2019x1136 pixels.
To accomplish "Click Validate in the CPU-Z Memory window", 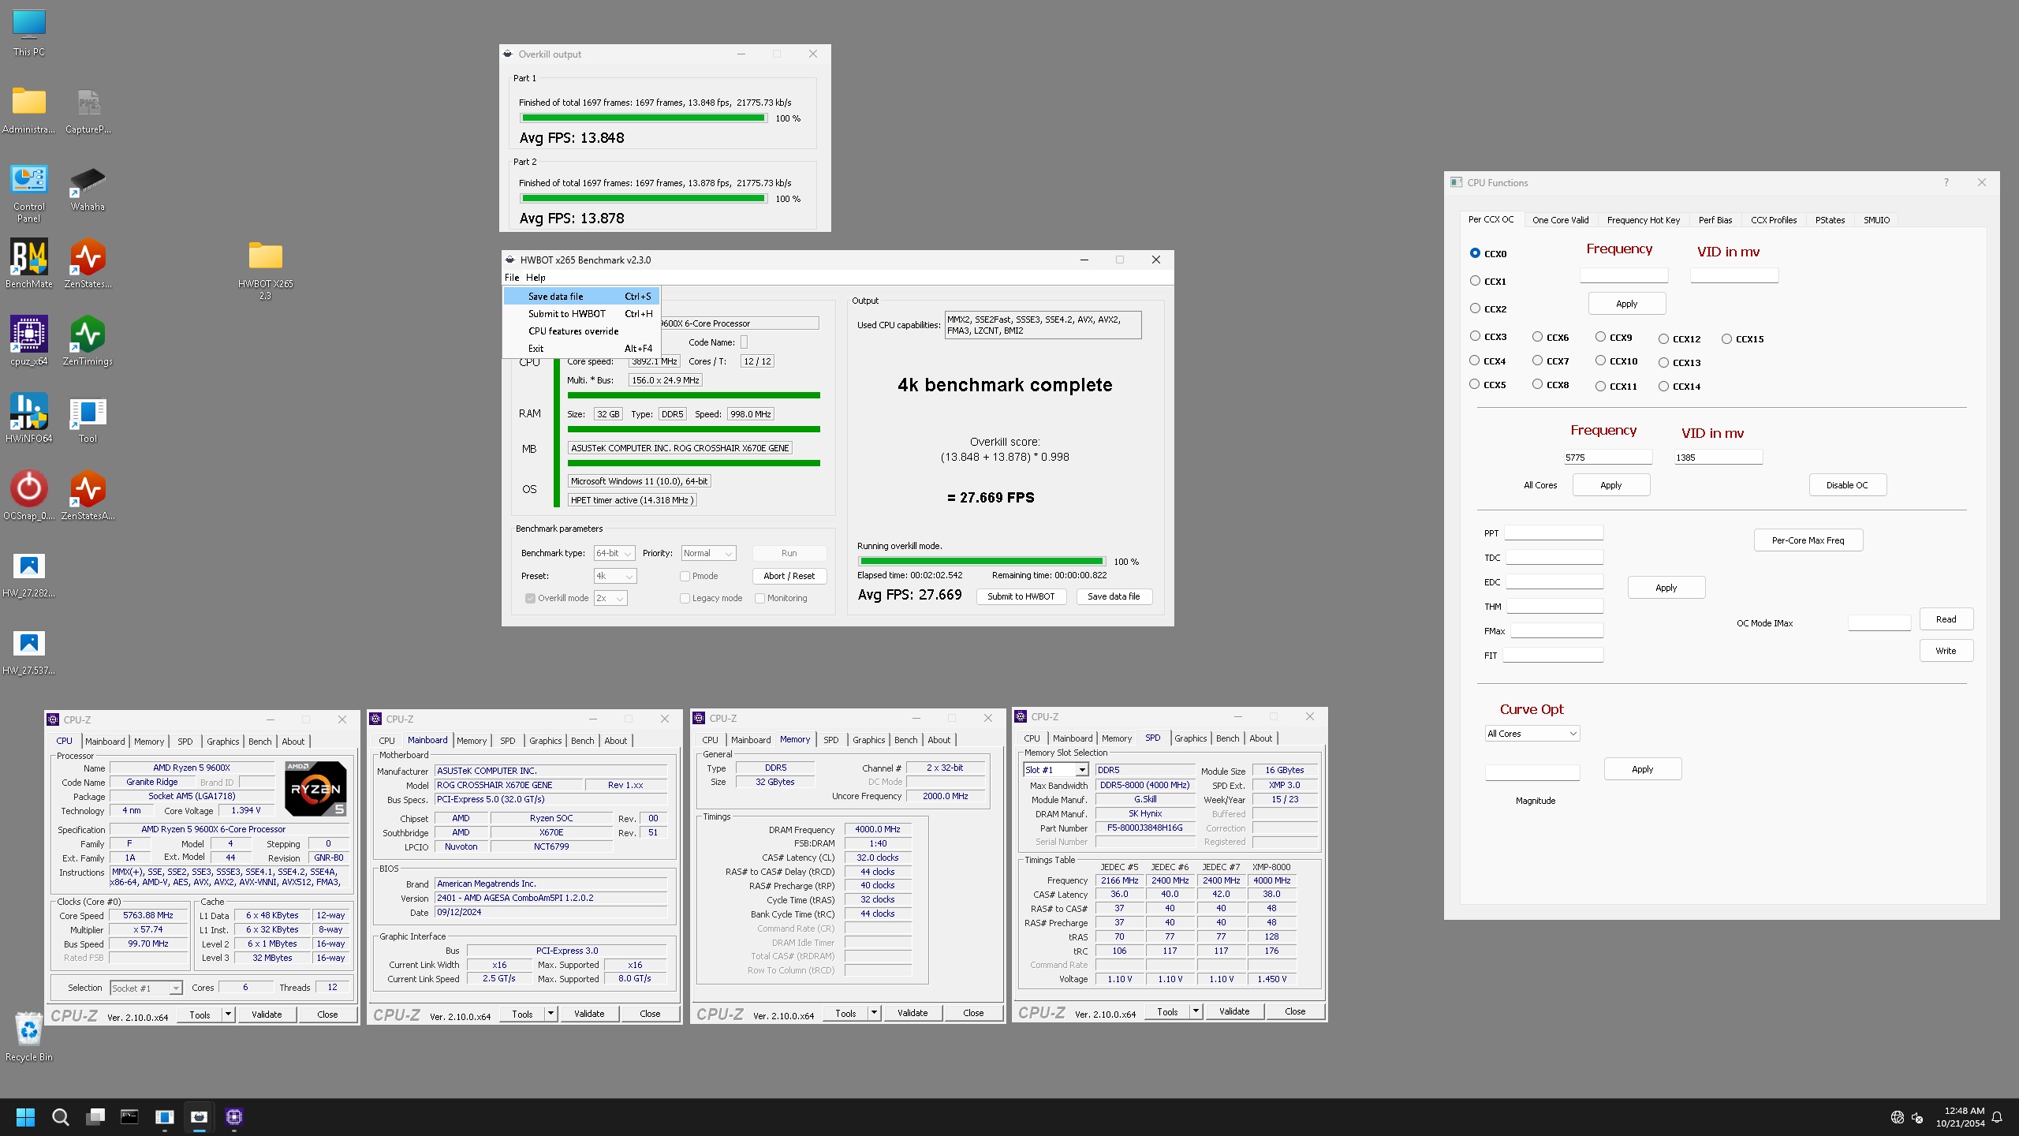I will point(912,1013).
